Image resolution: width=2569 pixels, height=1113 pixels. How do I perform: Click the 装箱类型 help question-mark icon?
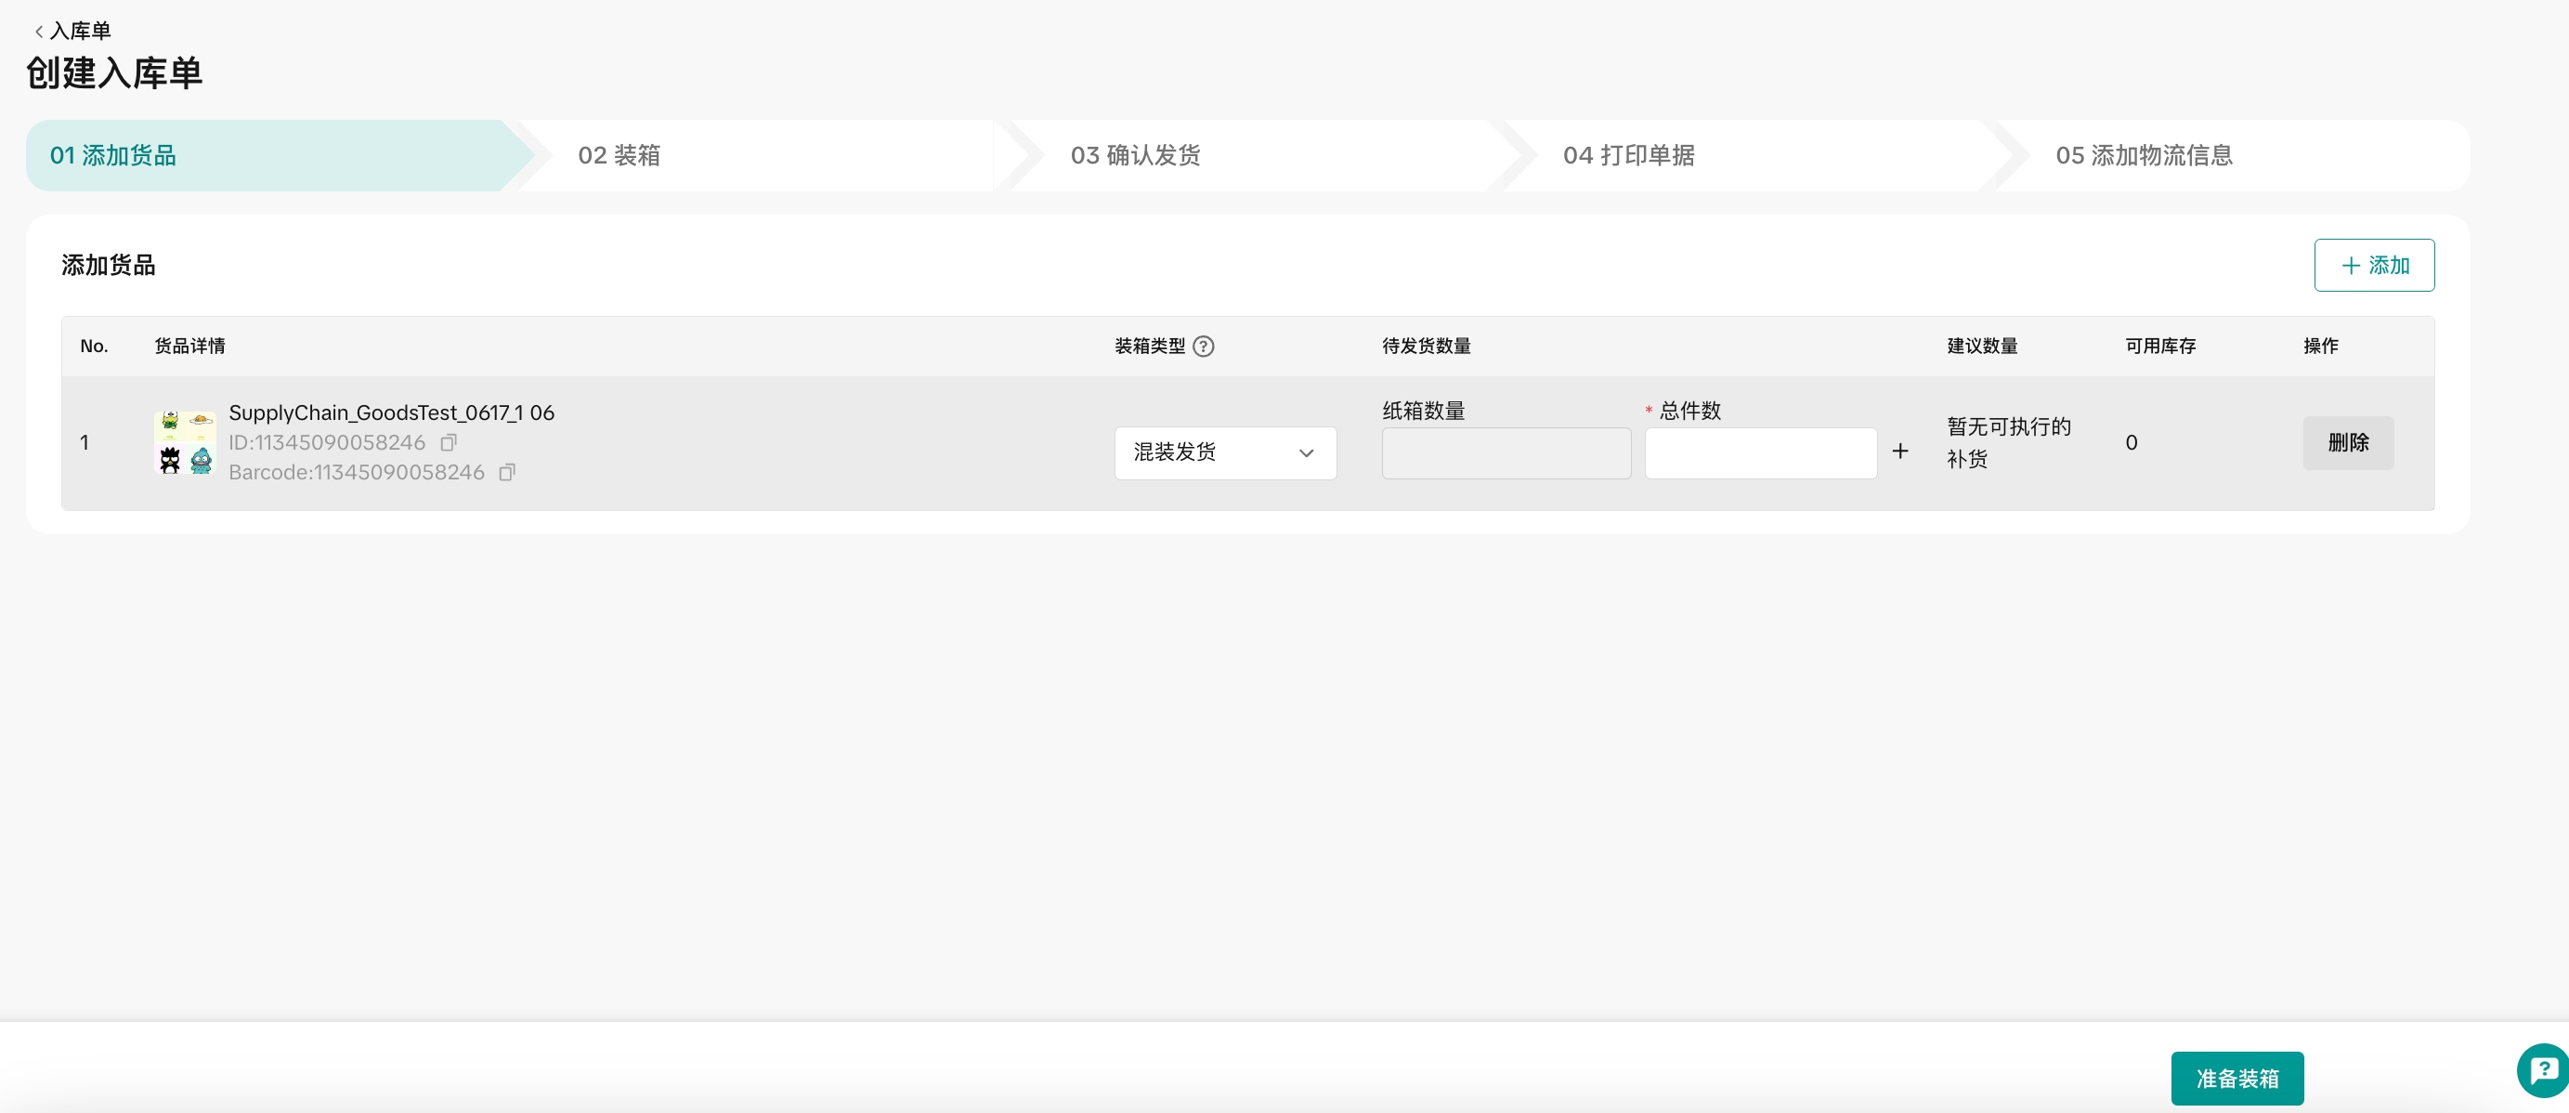[1204, 346]
